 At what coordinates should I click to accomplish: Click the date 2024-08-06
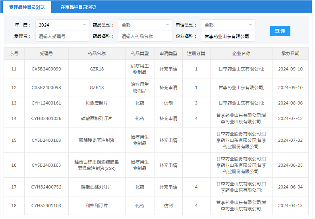[x=290, y=103]
